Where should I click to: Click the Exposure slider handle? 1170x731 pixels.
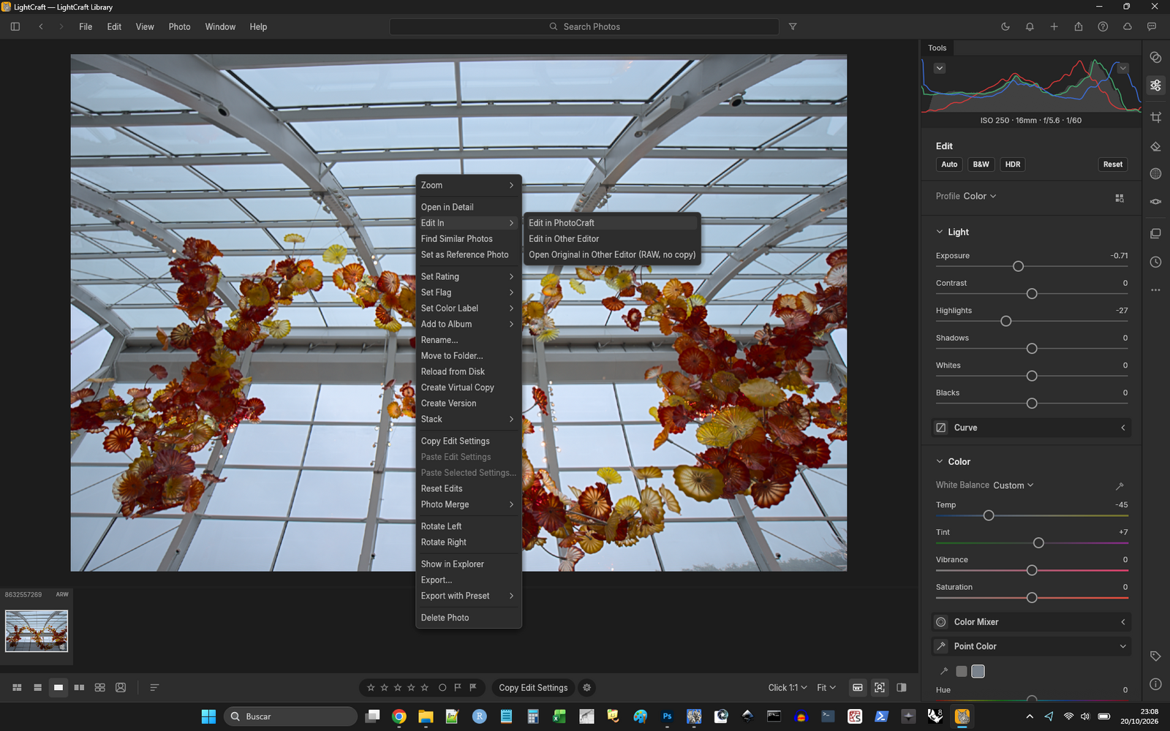[1018, 266]
